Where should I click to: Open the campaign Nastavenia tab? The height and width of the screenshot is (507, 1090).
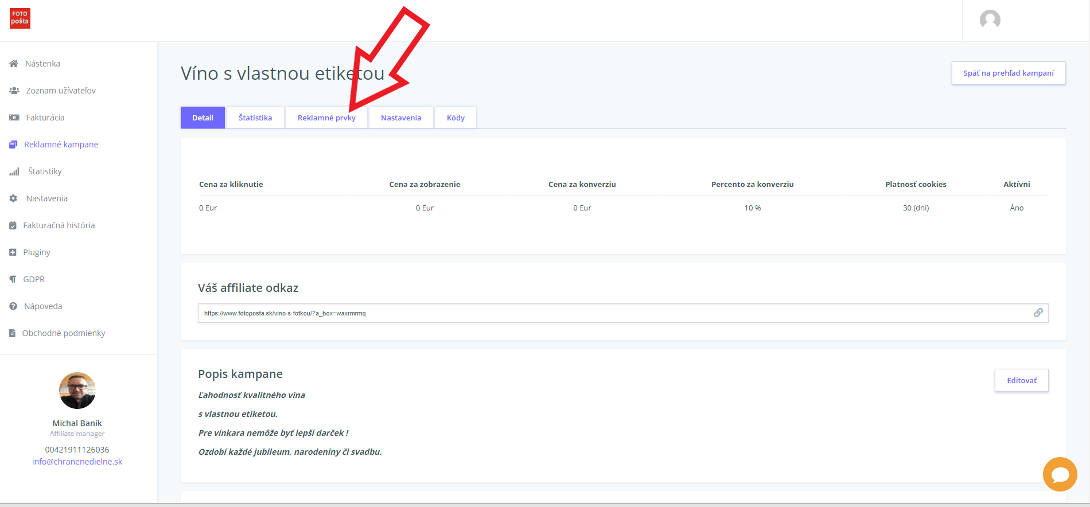400,118
